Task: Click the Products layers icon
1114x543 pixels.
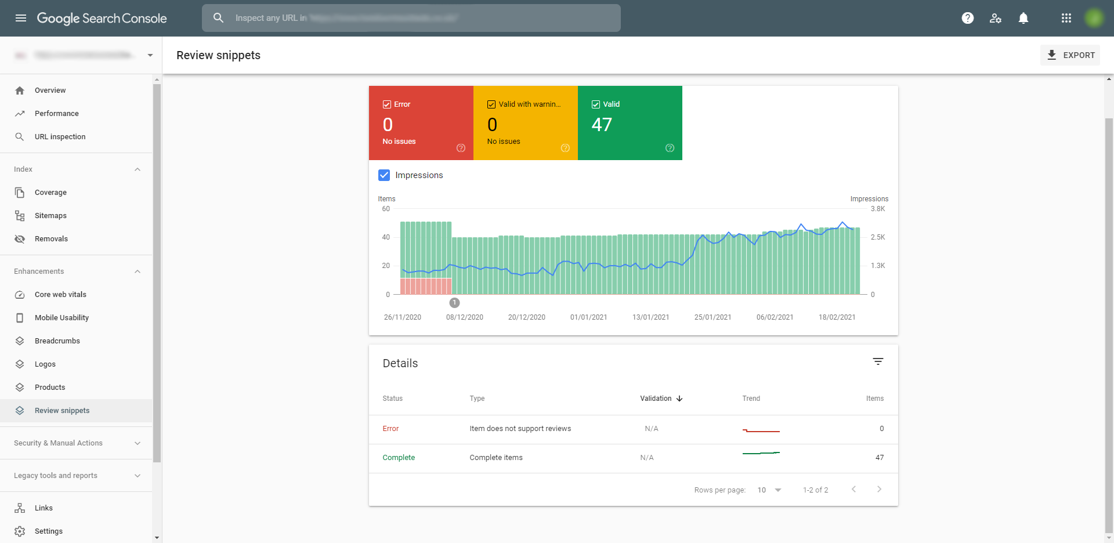Action: (20, 388)
